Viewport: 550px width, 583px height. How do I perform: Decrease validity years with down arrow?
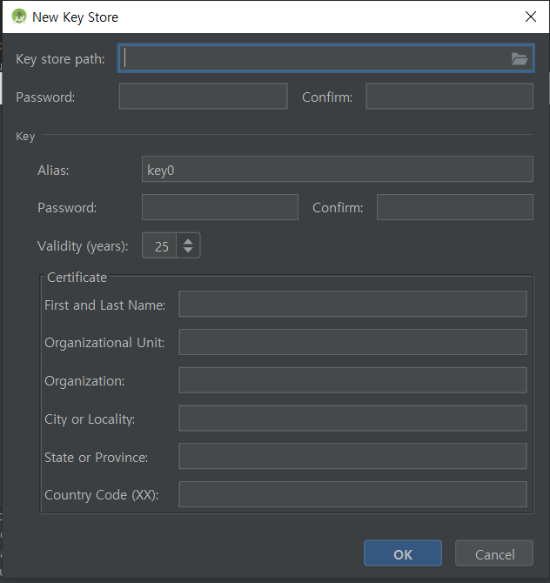[188, 251]
